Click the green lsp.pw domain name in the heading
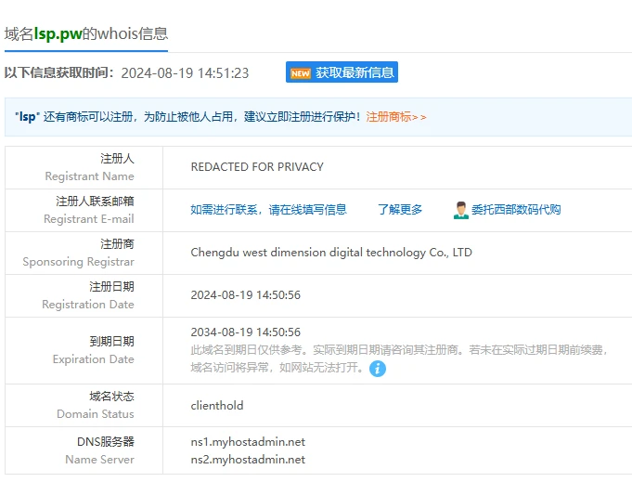 tap(58, 33)
